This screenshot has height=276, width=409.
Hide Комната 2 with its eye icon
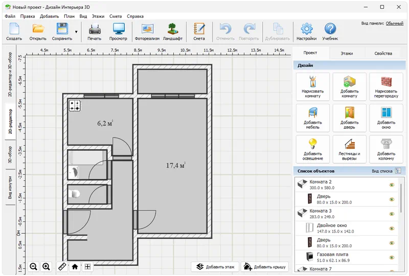point(392,185)
